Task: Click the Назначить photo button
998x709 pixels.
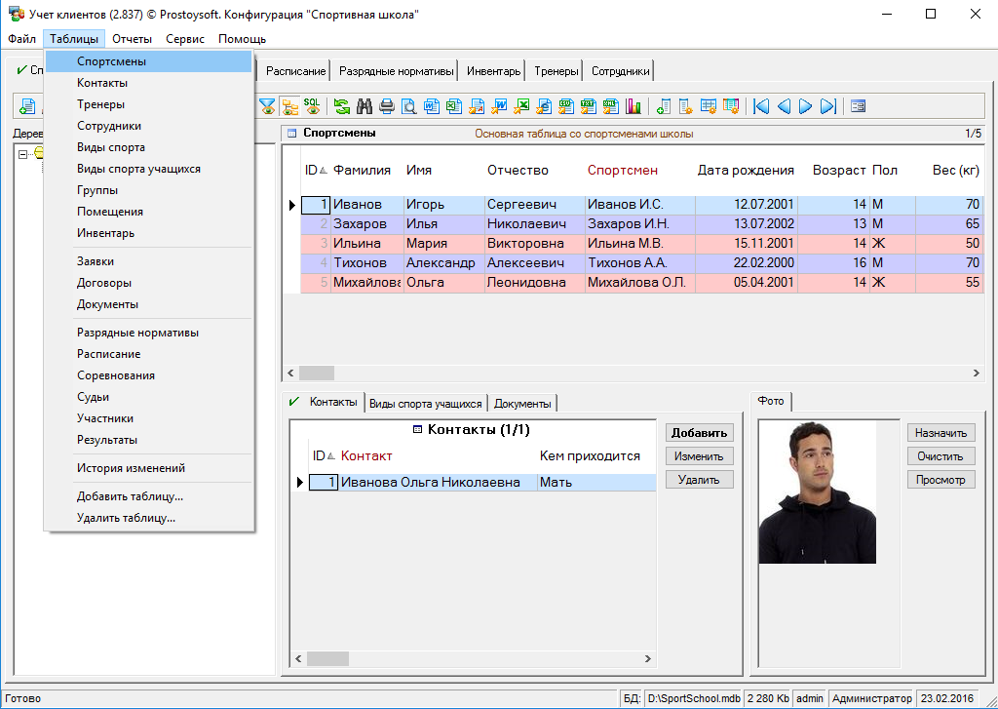Action: [940, 432]
